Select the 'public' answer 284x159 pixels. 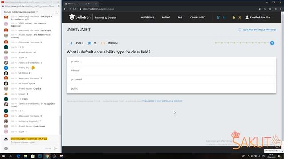(171, 88)
